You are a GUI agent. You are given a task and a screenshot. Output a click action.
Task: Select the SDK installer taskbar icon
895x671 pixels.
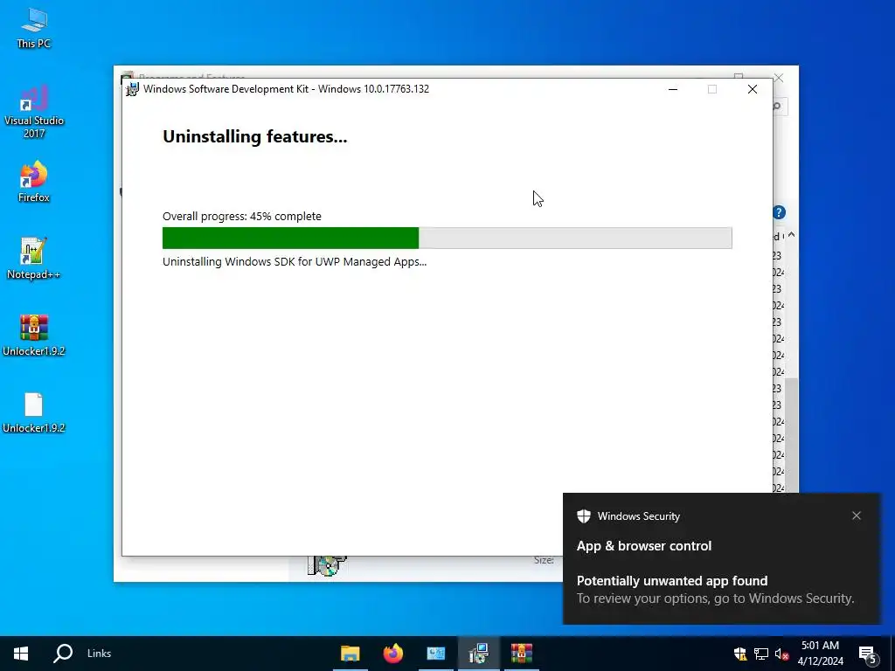(x=478, y=654)
